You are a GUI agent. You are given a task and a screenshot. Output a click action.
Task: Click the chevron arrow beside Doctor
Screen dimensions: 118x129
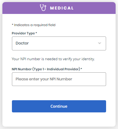100,43
